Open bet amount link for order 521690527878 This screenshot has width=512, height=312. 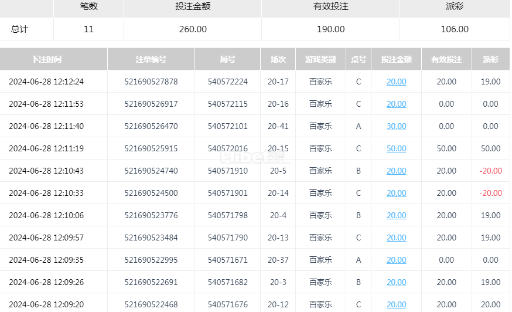[x=396, y=82]
